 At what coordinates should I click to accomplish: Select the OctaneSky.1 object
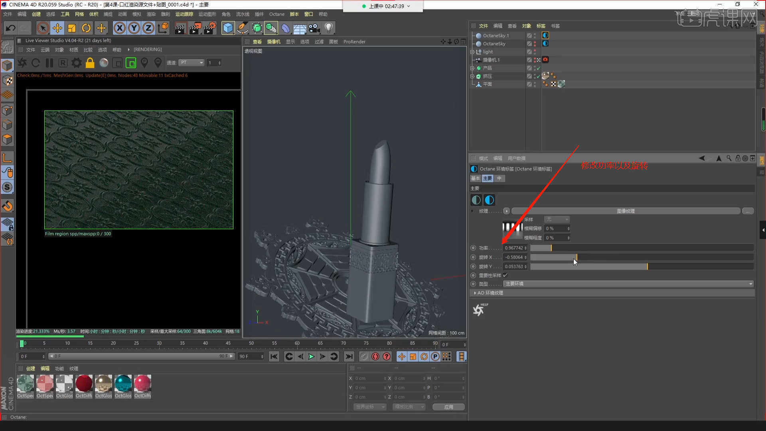tap(496, 36)
